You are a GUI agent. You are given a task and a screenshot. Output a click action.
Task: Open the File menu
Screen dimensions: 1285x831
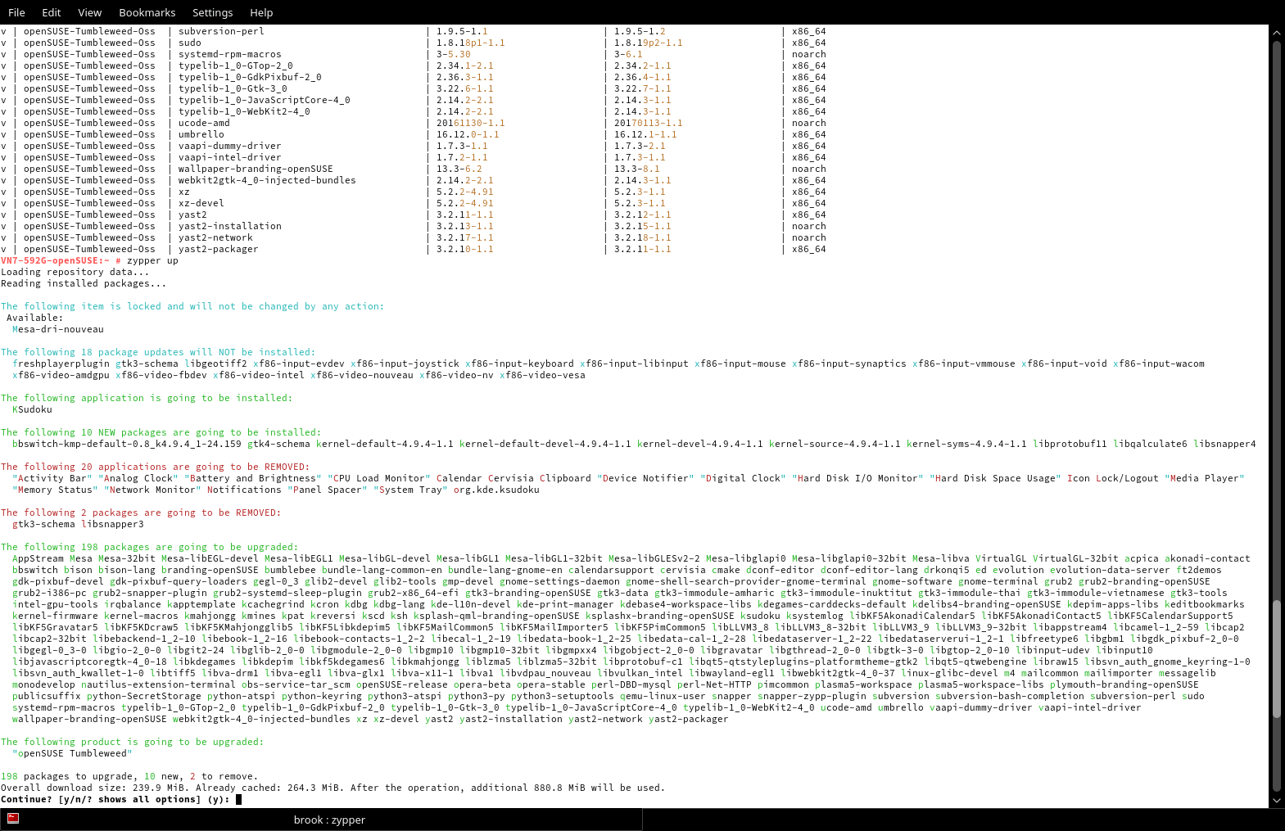point(16,12)
